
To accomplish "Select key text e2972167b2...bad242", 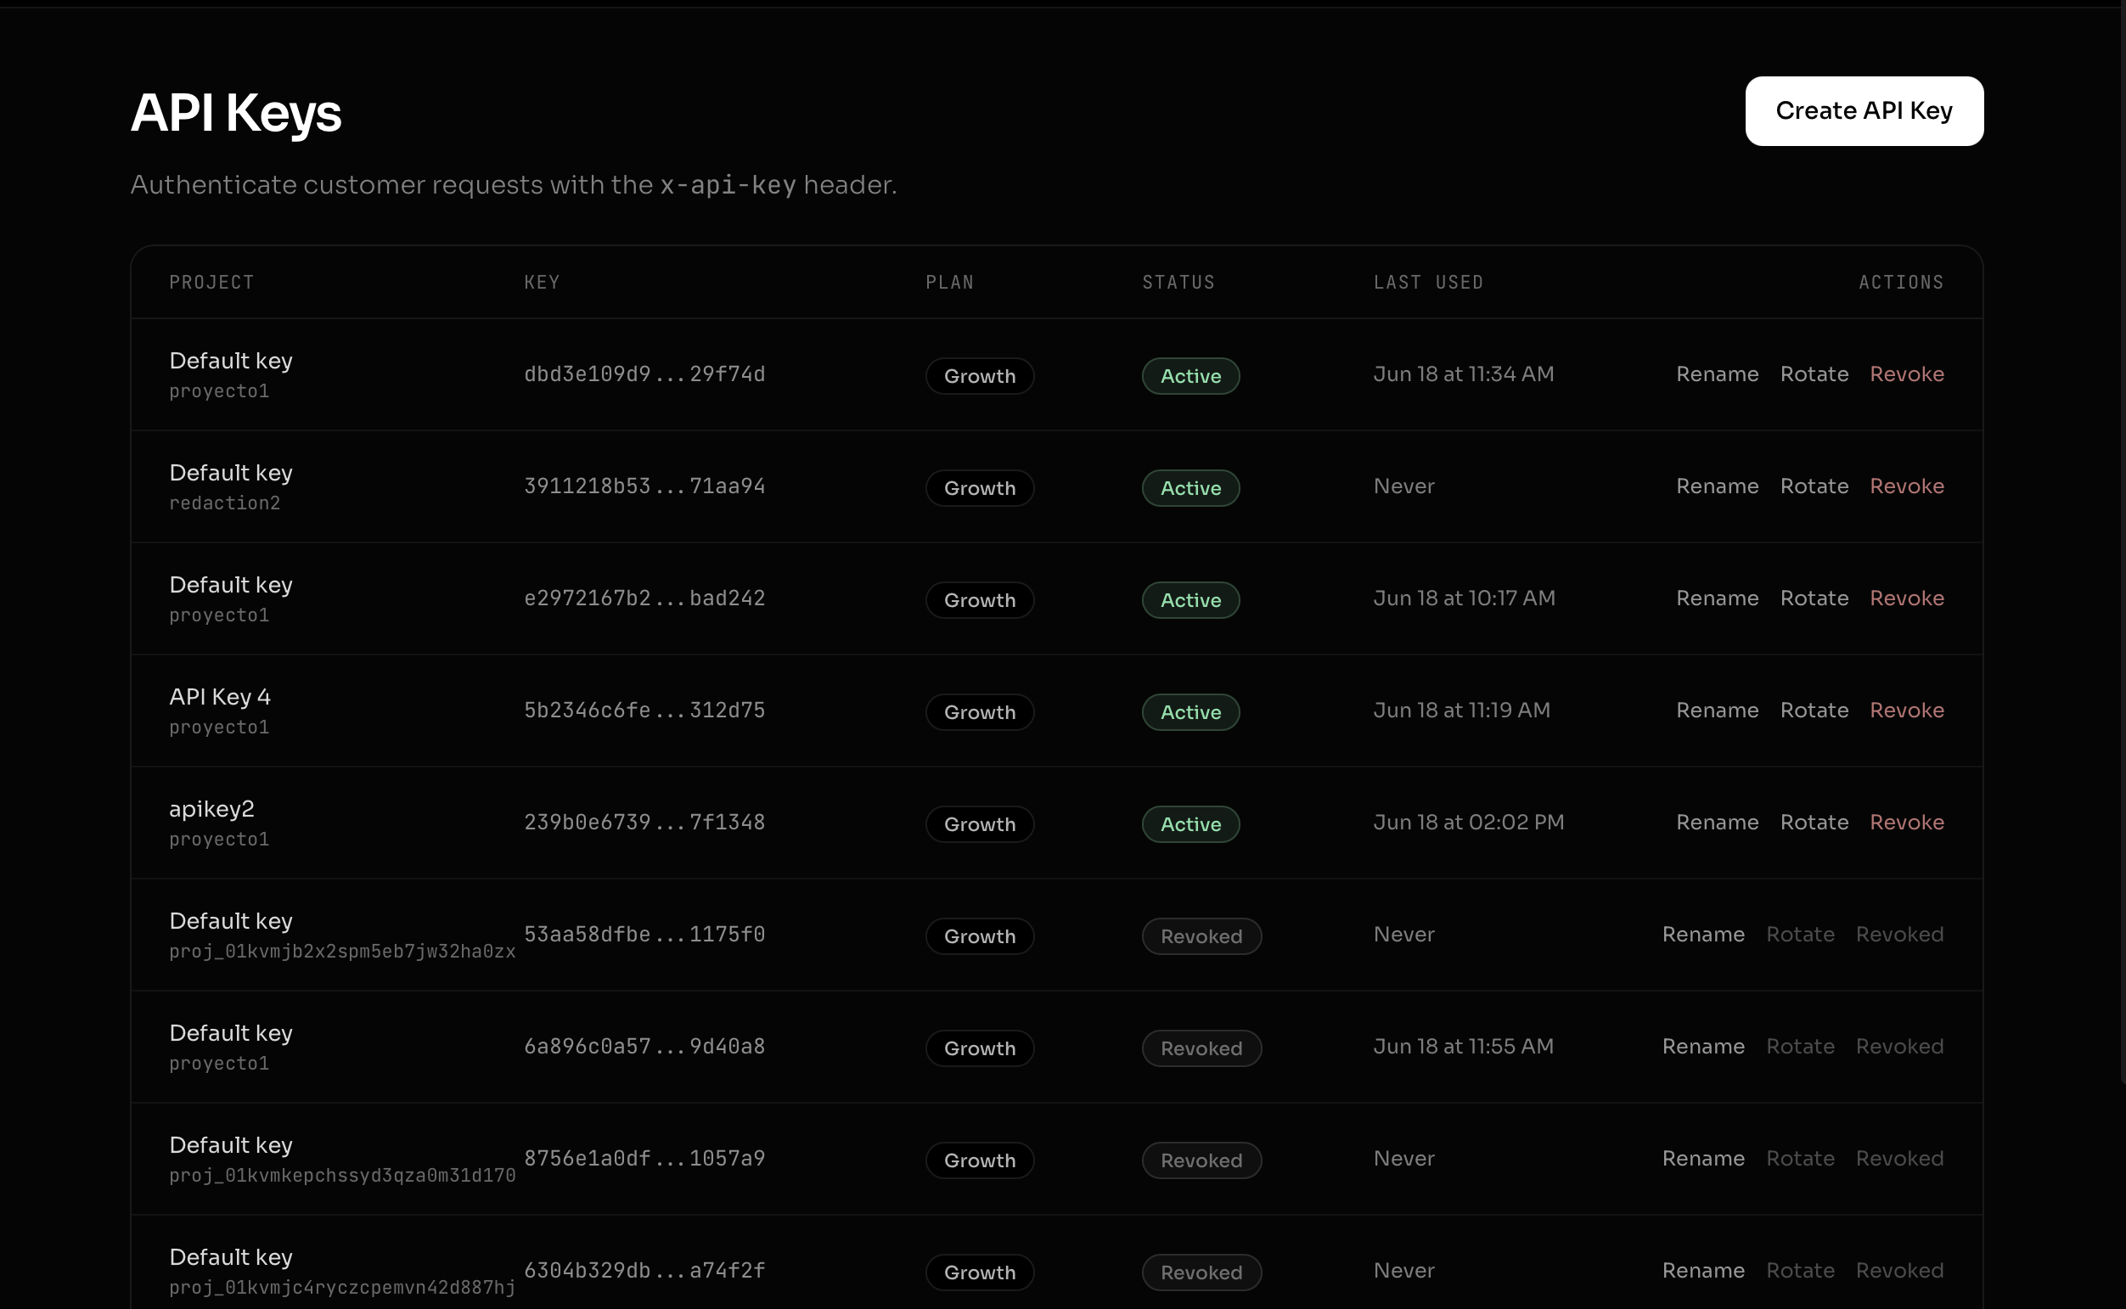I will pos(644,598).
